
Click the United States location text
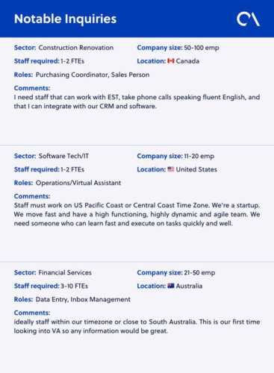196,169
